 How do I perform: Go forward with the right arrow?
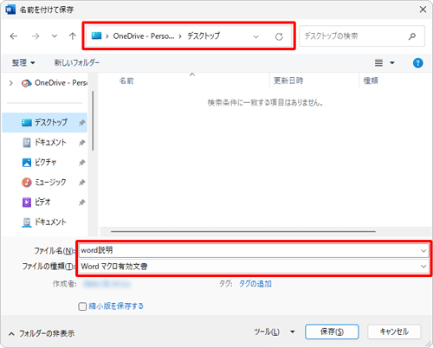[36, 36]
